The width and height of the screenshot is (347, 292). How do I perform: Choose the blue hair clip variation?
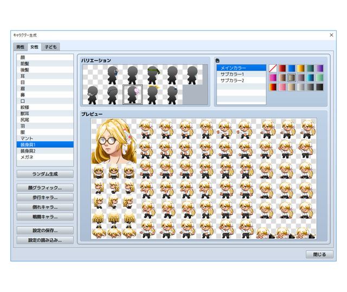tap(172, 94)
